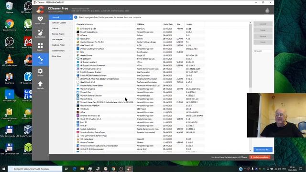Select the Paint 3D entry
The width and height of the screenshot is (306, 172).
coord(84,122)
